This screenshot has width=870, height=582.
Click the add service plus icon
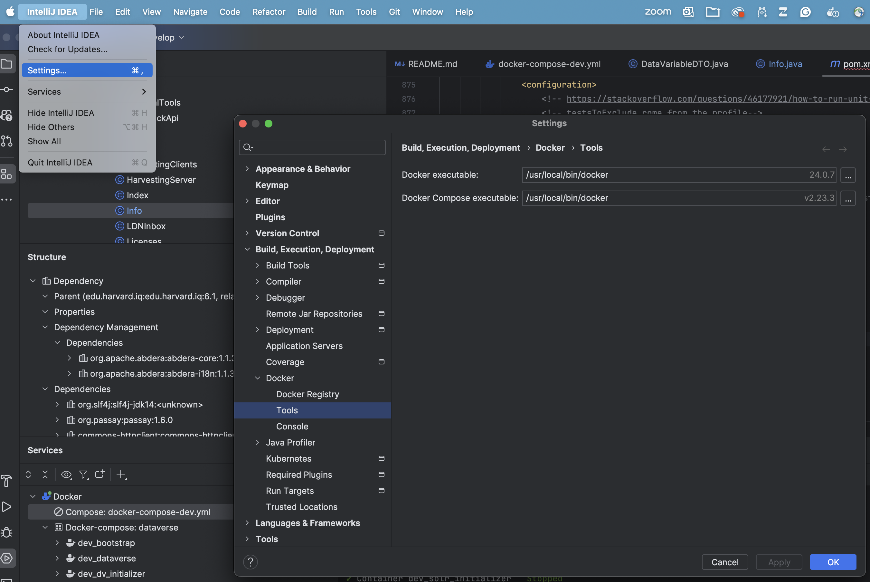point(121,474)
